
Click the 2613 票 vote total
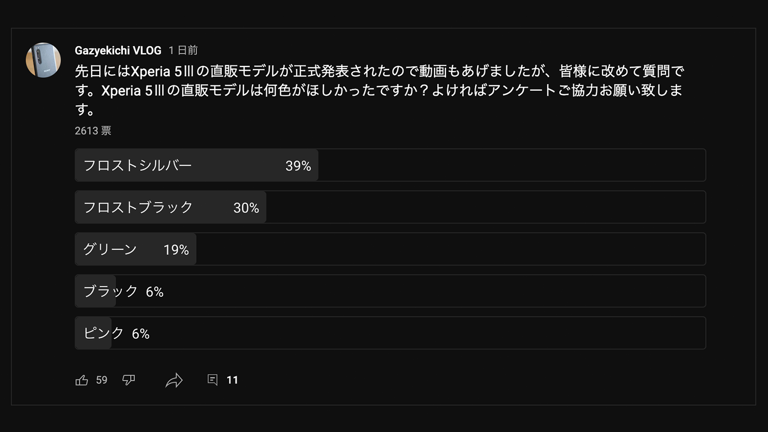pyautogui.click(x=93, y=131)
